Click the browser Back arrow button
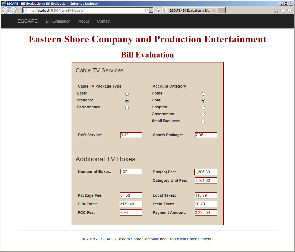The width and height of the screenshot is (295, 252). (x=5, y=10)
